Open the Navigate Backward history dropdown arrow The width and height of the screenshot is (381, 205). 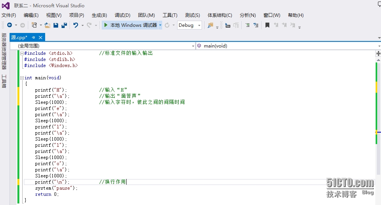coord(16,25)
